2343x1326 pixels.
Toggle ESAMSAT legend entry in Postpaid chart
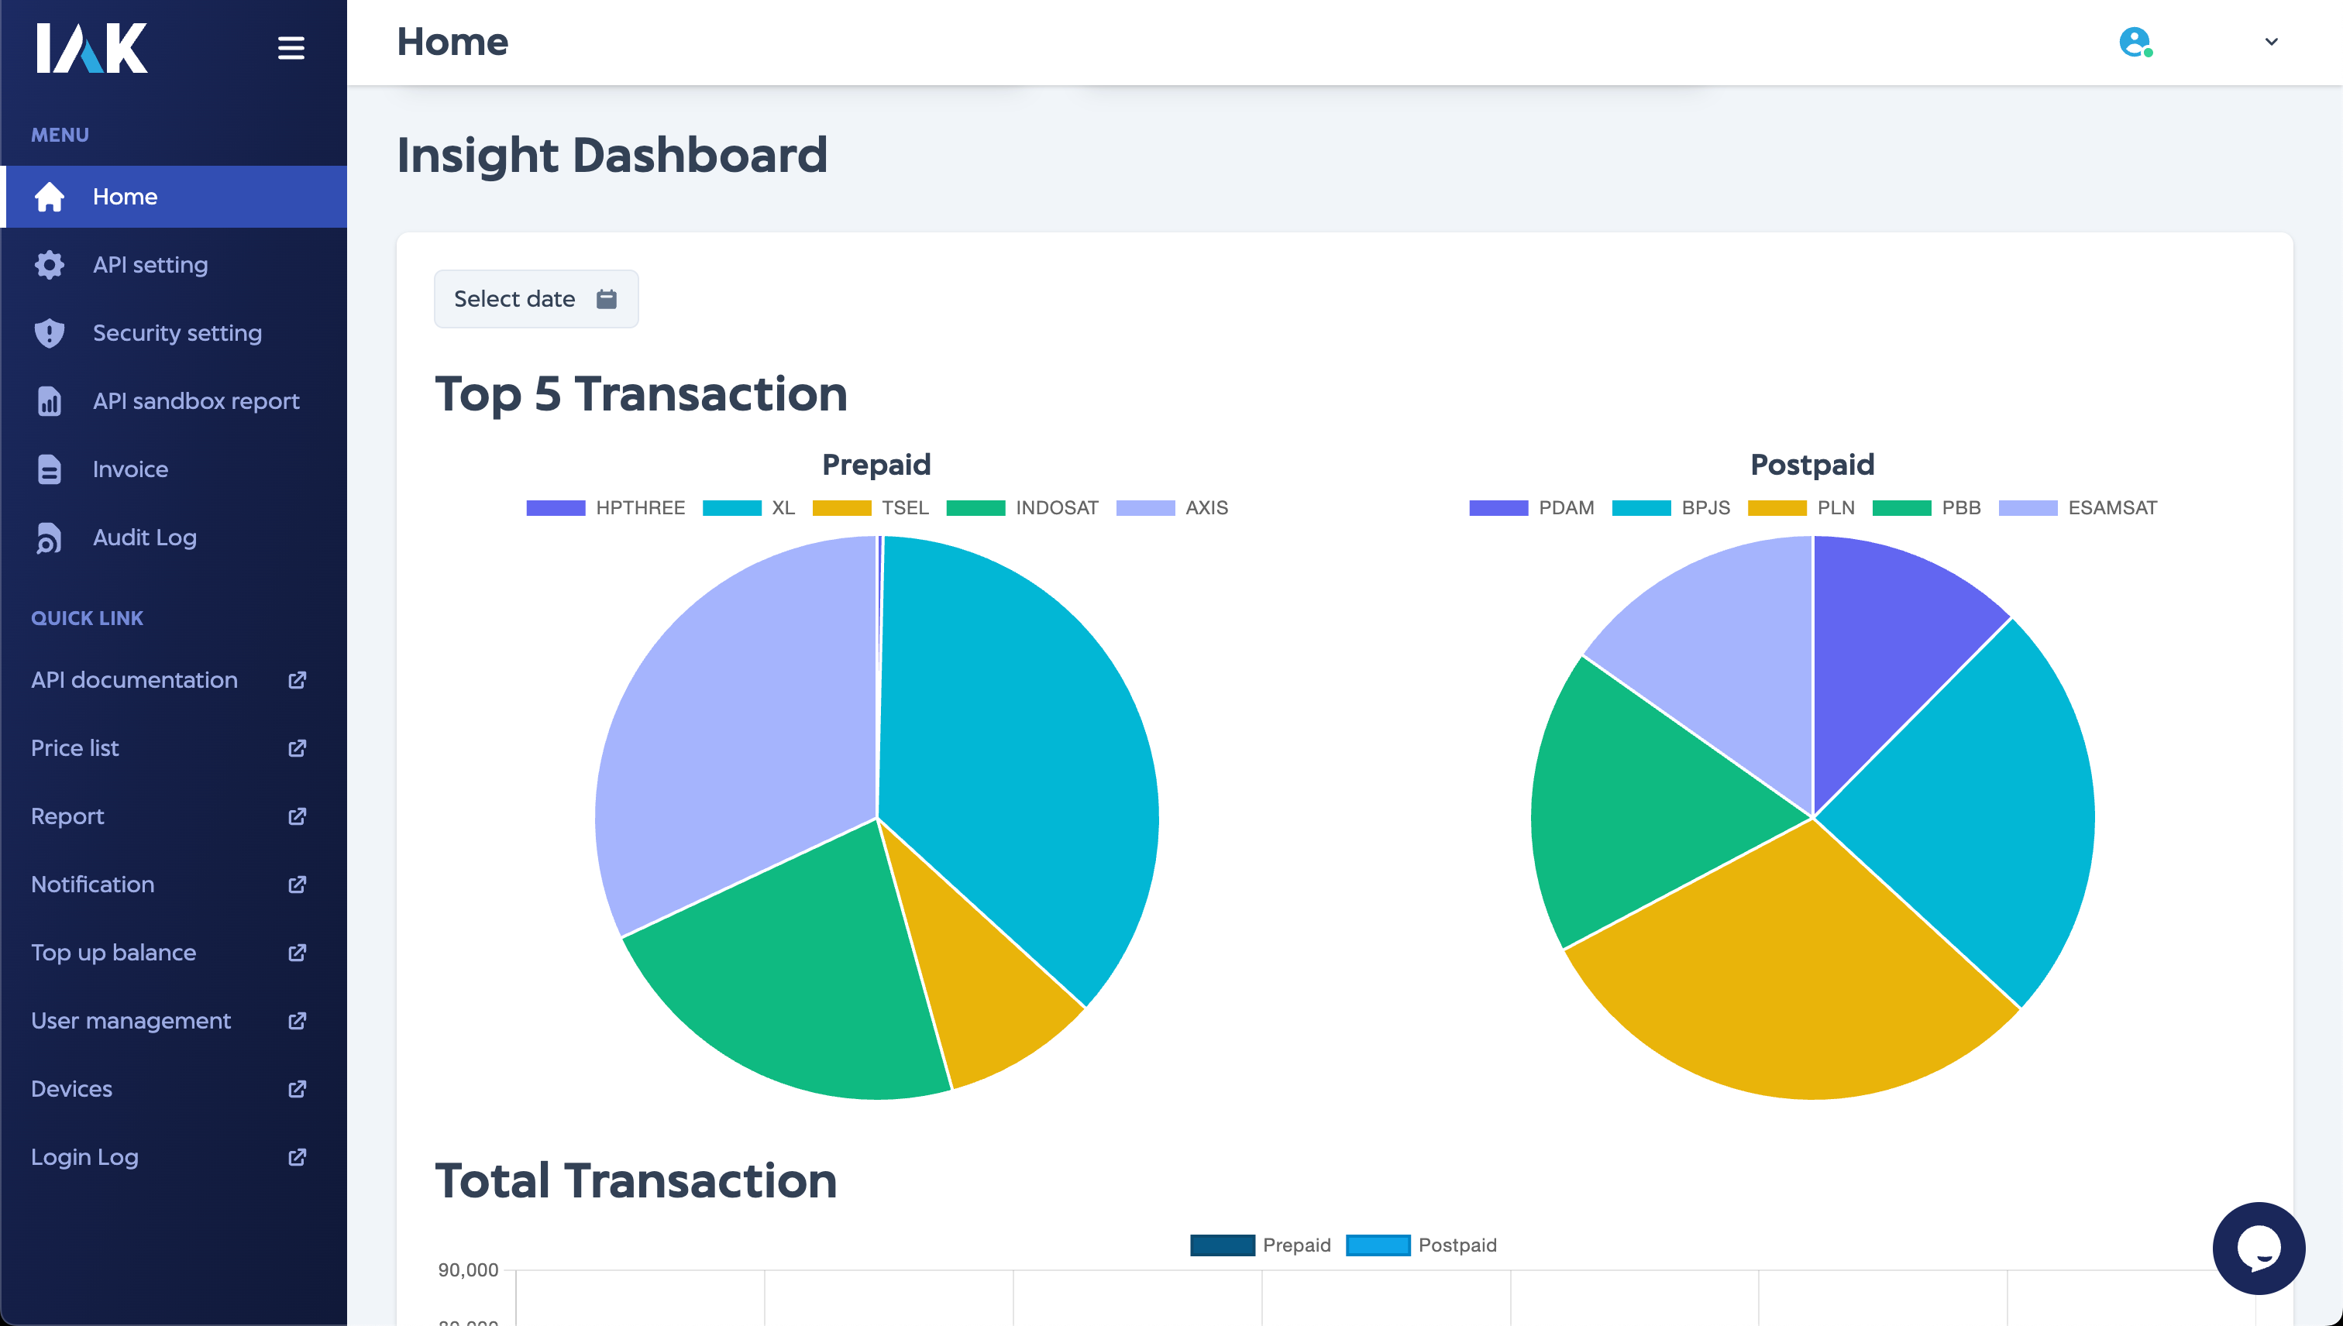point(2078,508)
